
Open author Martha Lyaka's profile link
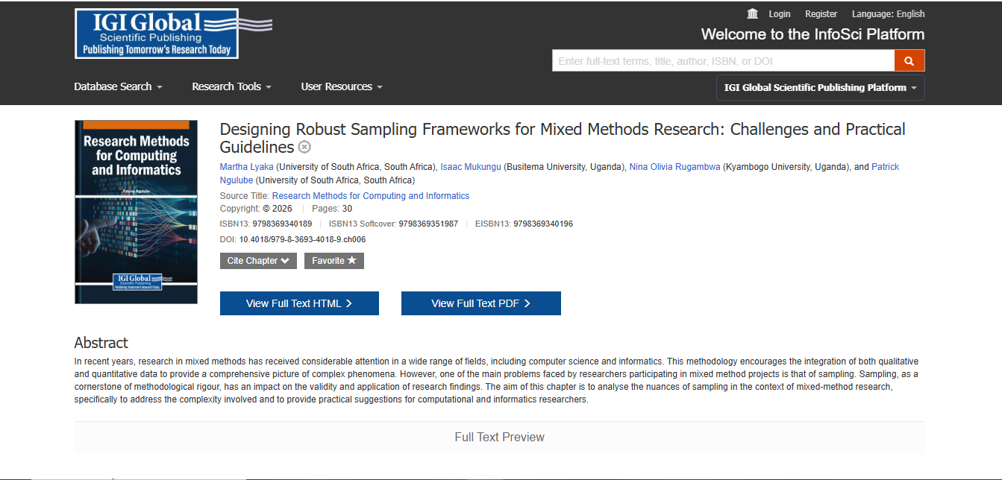click(x=246, y=167)
